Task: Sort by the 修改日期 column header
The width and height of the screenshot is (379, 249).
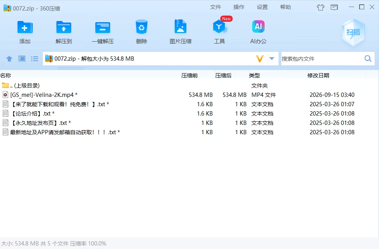Action: (318, 75)
